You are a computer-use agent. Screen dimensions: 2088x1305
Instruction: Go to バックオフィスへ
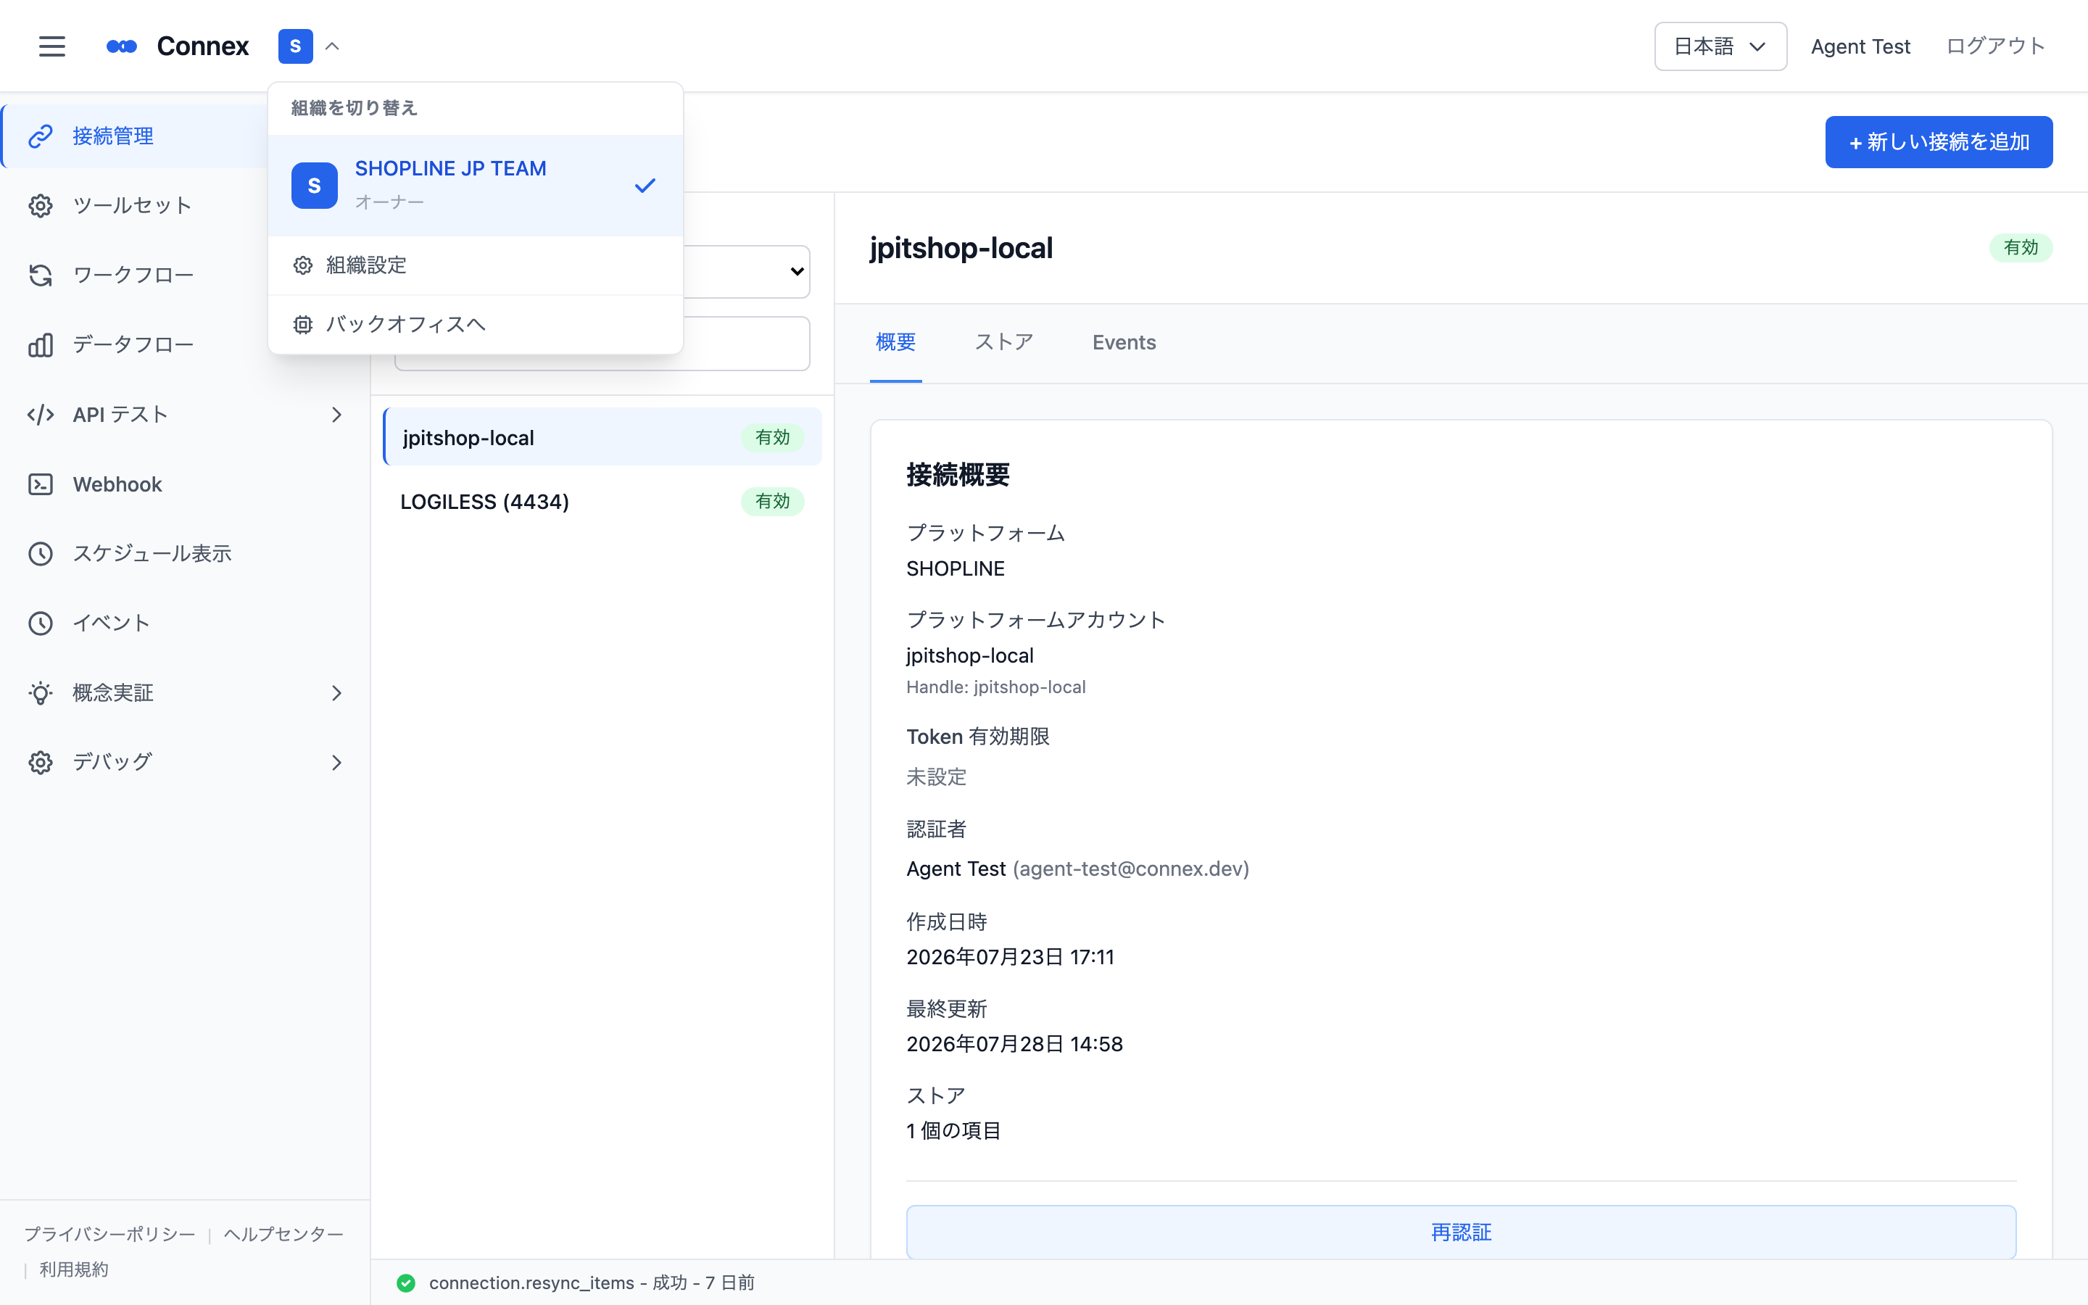pos(476,323)
